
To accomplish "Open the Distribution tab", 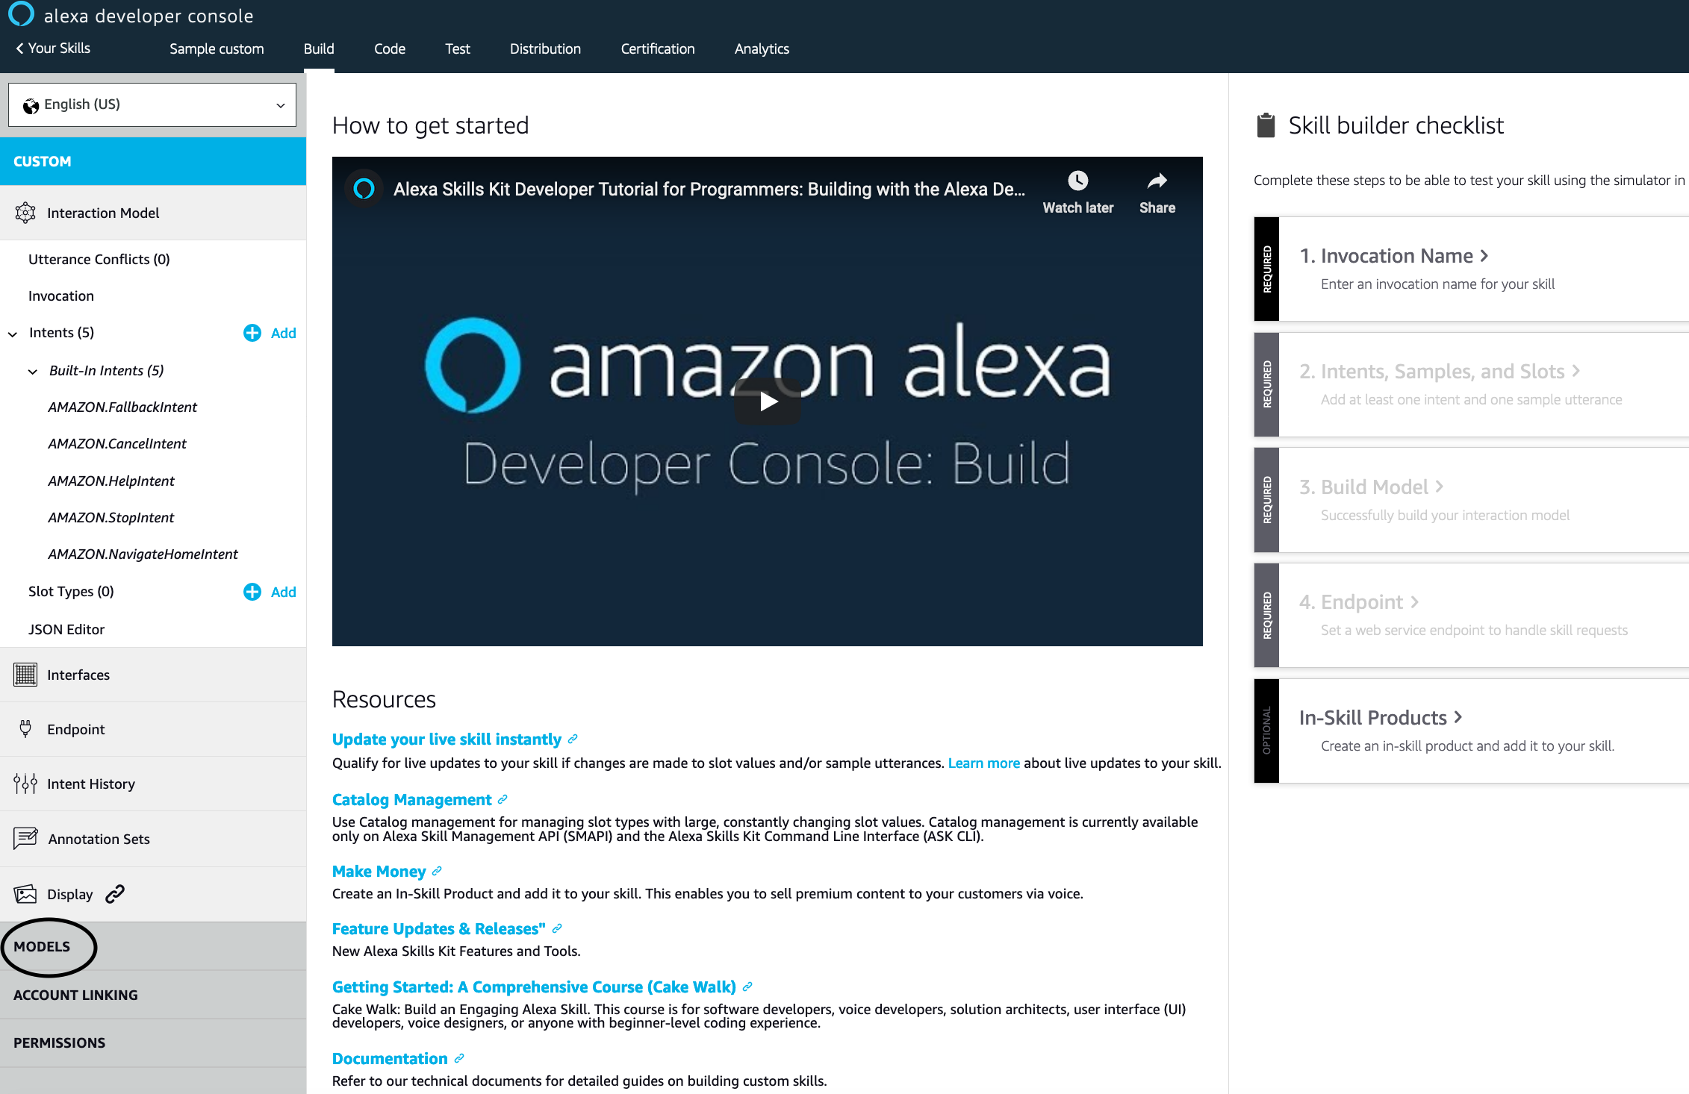I will [x=545, y=49].
